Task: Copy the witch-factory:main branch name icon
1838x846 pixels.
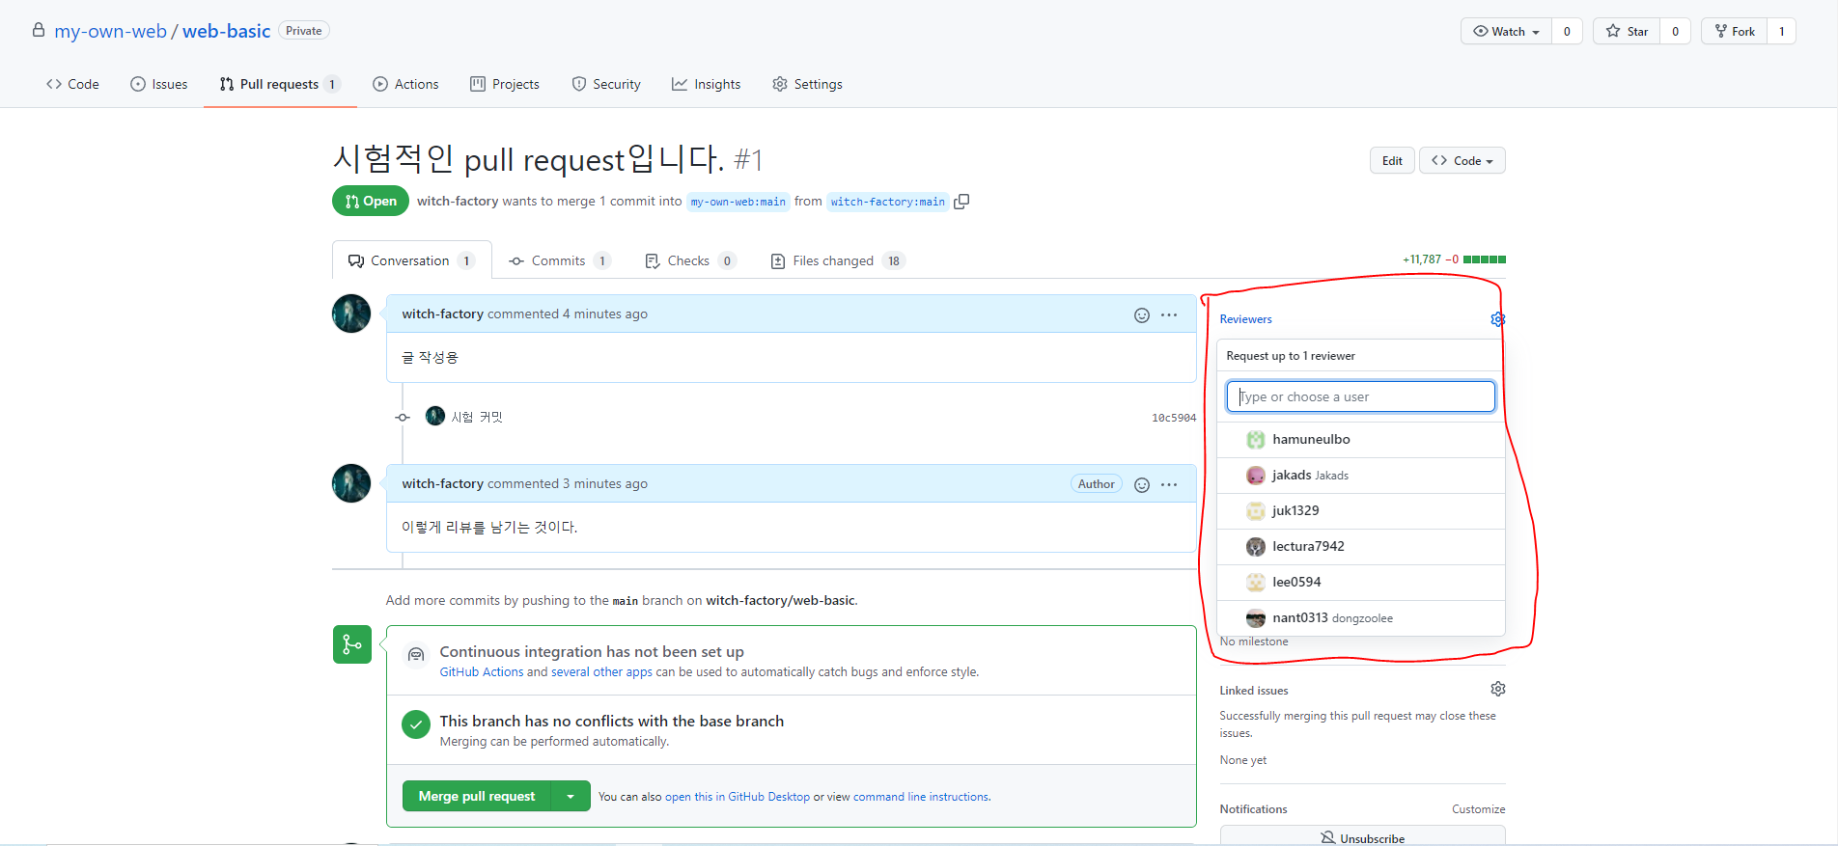Action: pyautogui.click(x=961, y=202)
